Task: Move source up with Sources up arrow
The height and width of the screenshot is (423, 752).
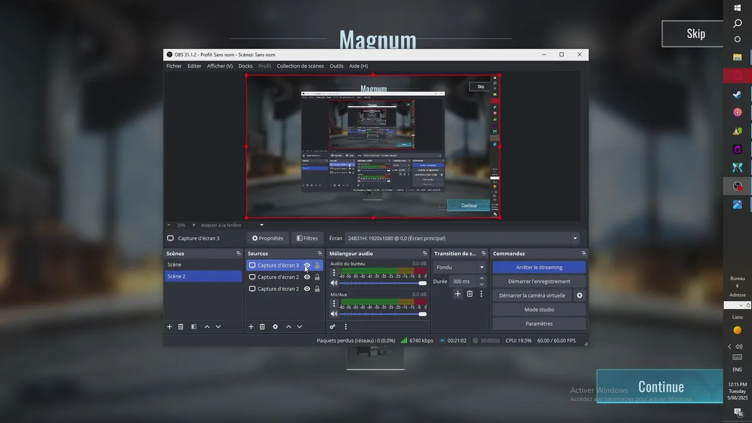Action: pyautogui.click(x=288, y=327)
